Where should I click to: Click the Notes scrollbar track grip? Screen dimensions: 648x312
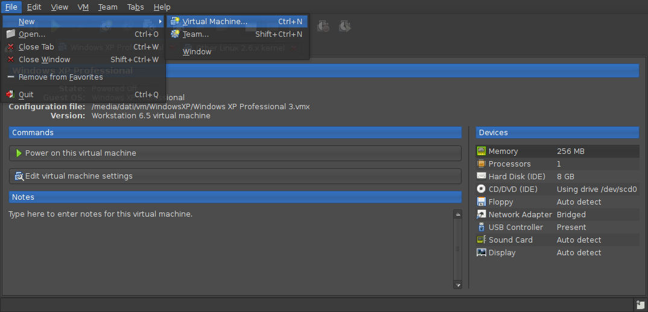click(457, 249)
